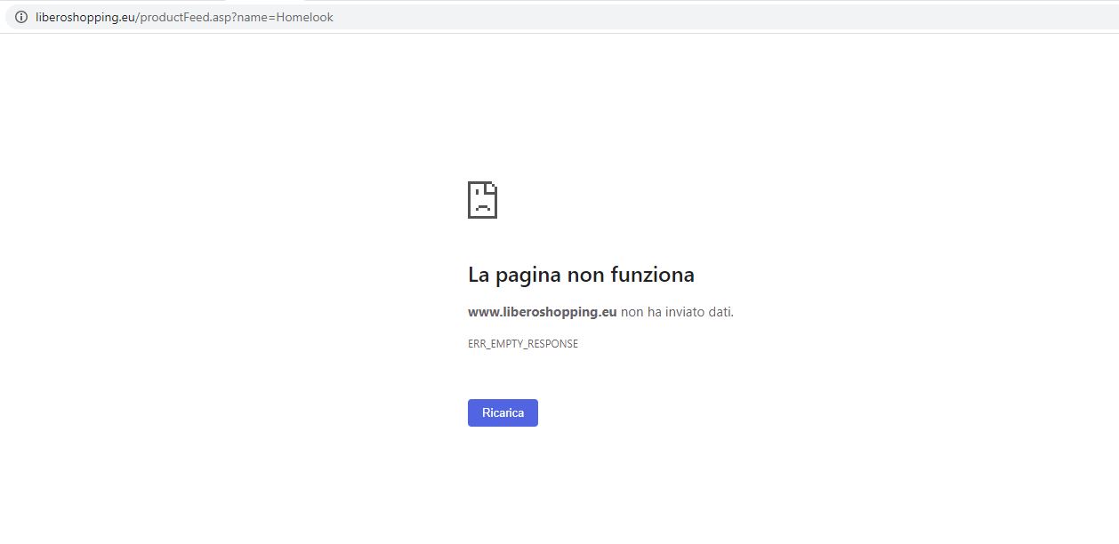This screenshot has height=544, width=1119.
Task: Click the Ricarica reload button
Action: click(503, 412)
